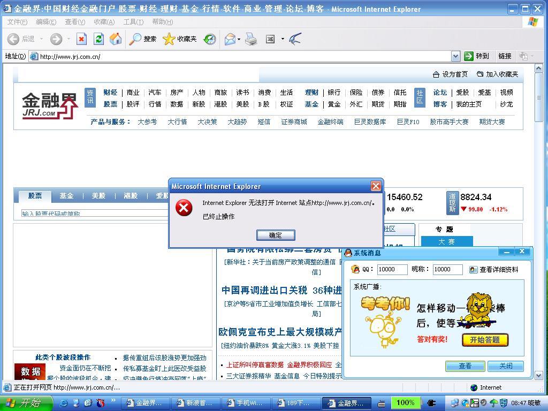This screenshot has height=411, width=548.
Task: Click the Mail envelope toolbar icon
Action: coord(230,39)
